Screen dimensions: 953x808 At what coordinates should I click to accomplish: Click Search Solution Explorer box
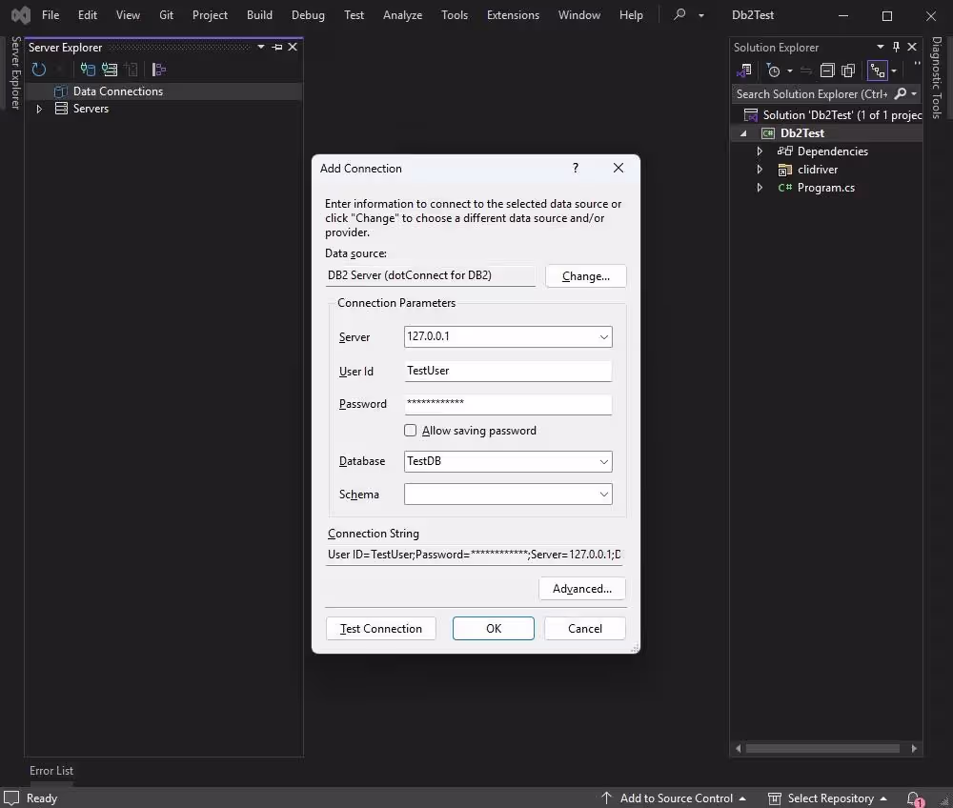(812, 94)
